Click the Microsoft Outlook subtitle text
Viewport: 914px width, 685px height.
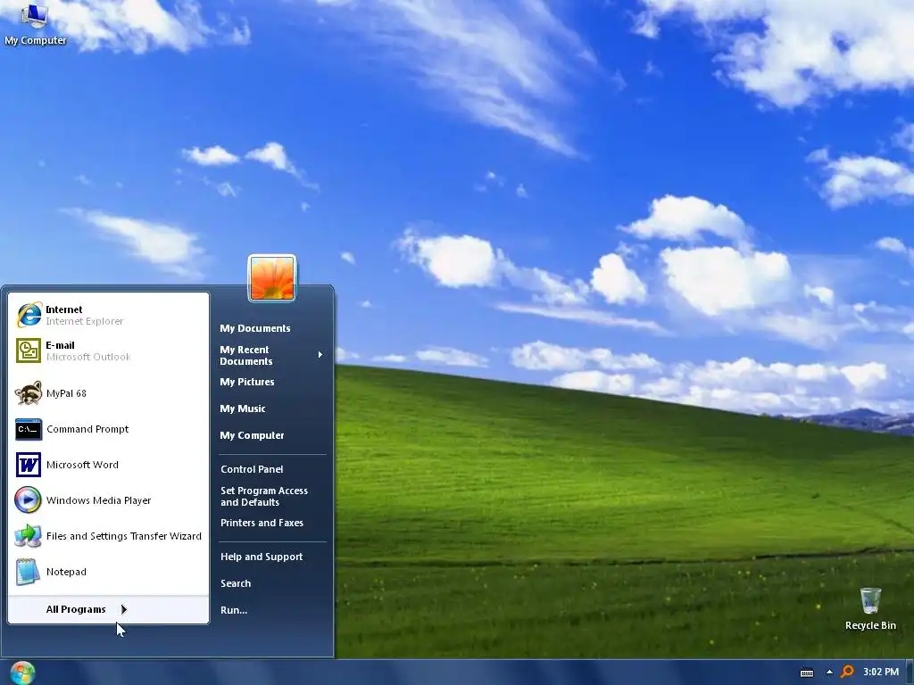(x=88, y=357)
